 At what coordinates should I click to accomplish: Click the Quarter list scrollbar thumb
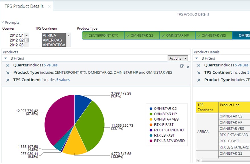click(x=27, y=40)
